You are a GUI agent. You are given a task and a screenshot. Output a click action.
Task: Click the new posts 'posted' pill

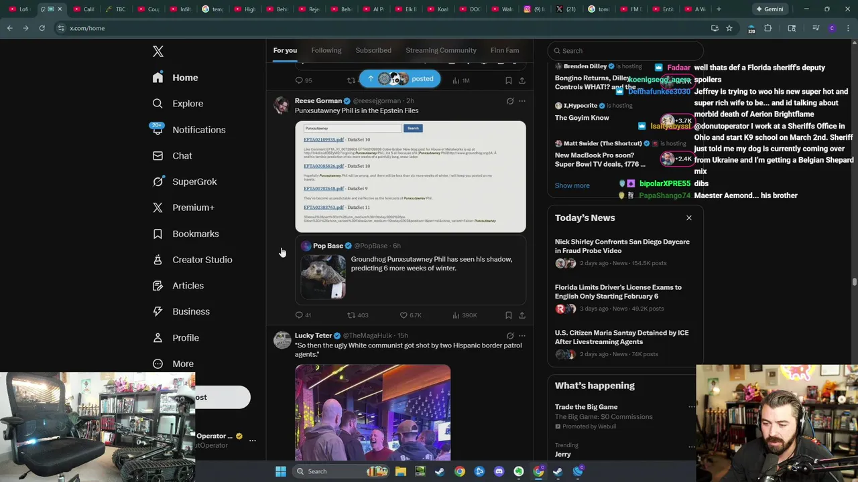[x=400, y=79]
